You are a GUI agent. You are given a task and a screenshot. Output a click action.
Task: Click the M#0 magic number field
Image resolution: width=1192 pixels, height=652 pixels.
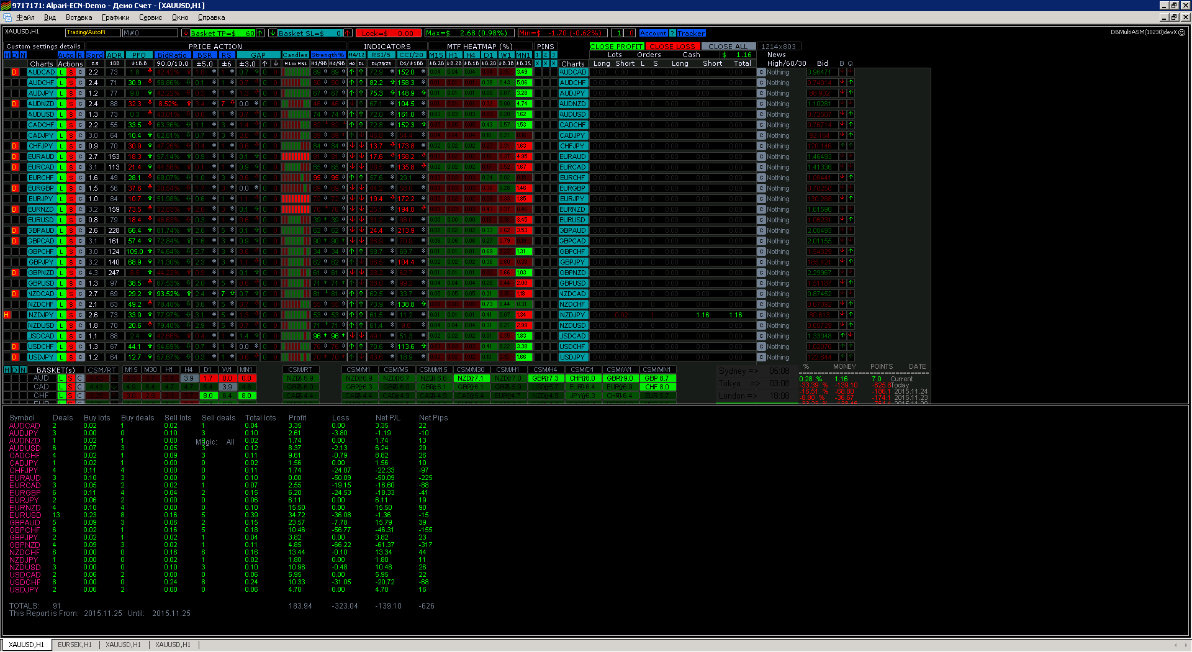point(150,33)
